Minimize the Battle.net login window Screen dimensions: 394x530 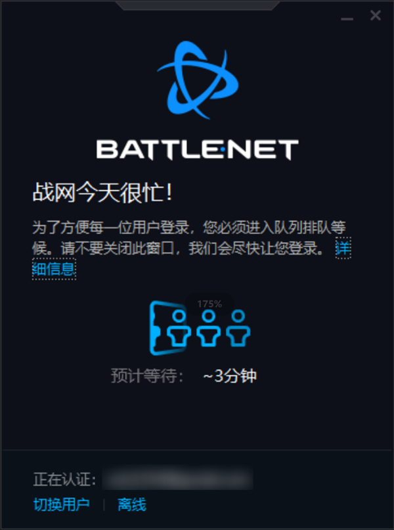point(347,19)
